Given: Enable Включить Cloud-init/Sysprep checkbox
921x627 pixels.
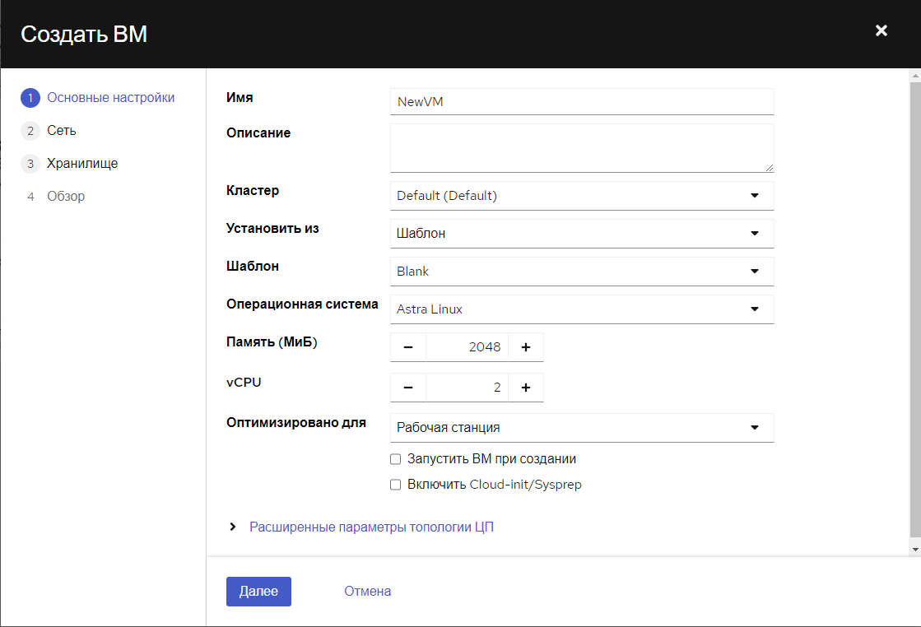Looking at the screenshot, I should point(395,485).
